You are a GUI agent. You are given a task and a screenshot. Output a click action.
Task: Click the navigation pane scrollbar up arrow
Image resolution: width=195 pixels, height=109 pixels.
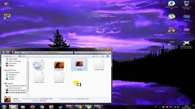28,59
